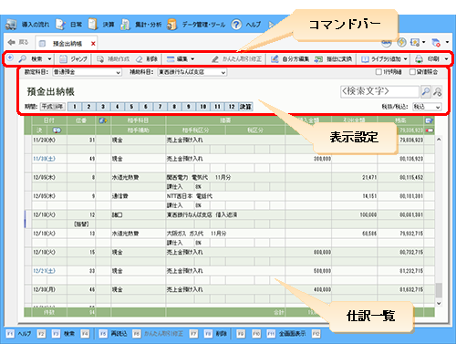Viewport: 456px width, 344px height.
Task: Click the F11 全画面表示 function key
Action: point(286,334)
